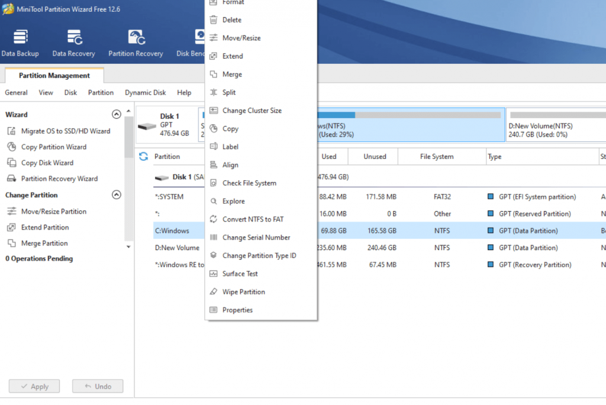This screenshot has width=606, height=405.
Task: Click the MiniTool app logo icon
Action: coord(8,9)
